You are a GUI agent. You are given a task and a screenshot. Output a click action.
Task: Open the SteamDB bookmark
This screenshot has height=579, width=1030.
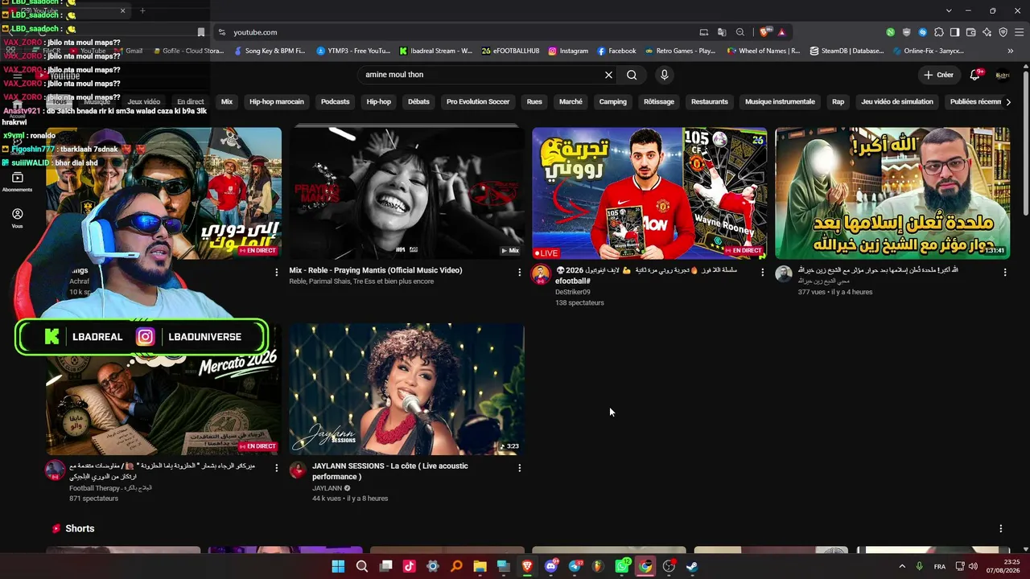pos(847,51)
